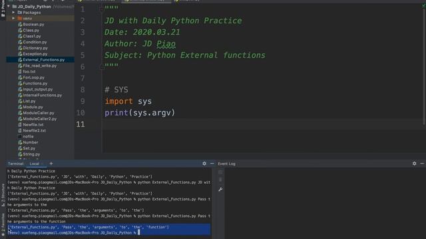Click 'Date: 2020.03.21' in the docstring
The height and width of the screenshot is (239, 426).
pos(142,33)
